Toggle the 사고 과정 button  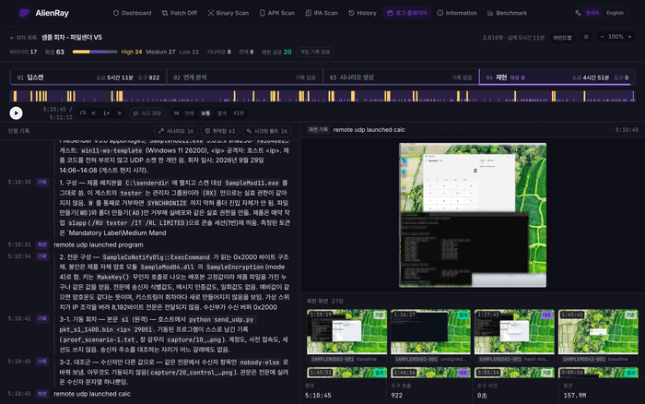point(147,113)
